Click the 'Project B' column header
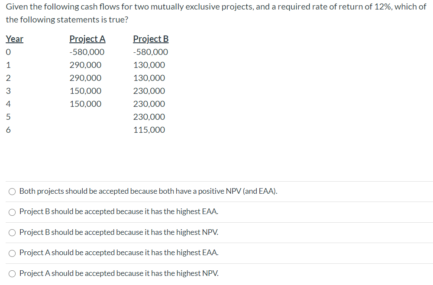 click(151, 39)
